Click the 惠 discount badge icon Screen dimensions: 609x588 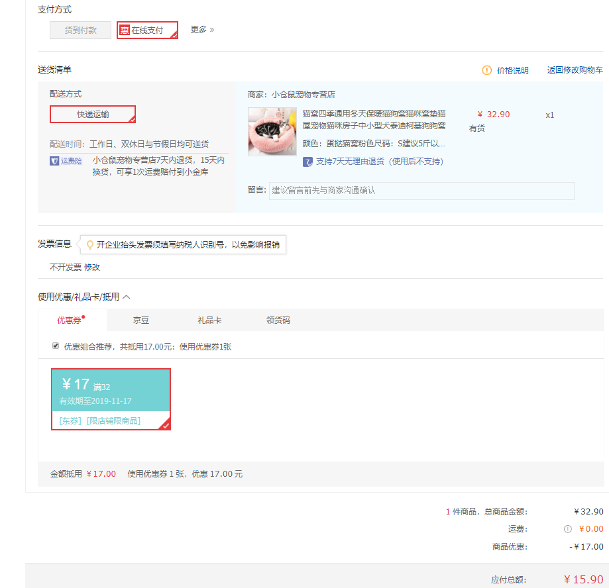click(125, 30)
